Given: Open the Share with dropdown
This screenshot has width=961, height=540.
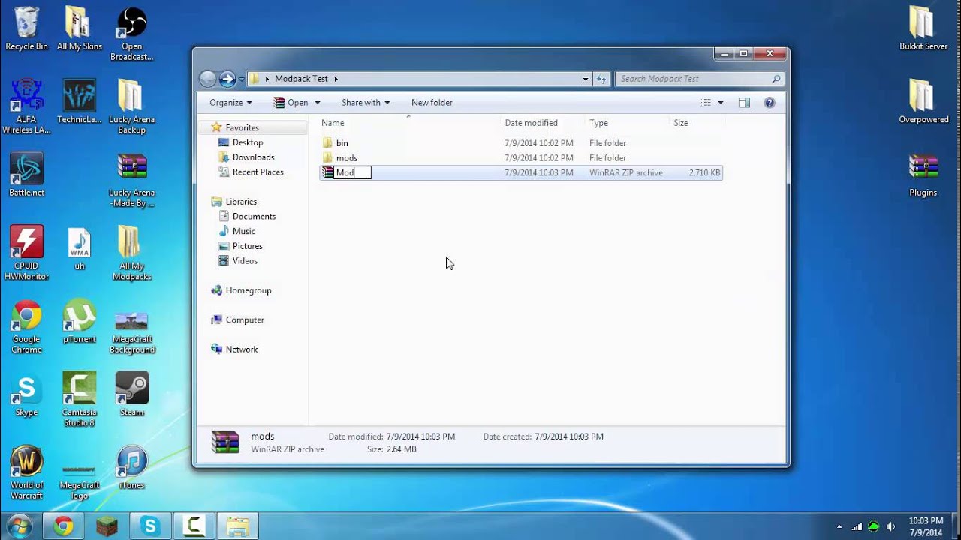Looking at the screenshot, I should pos(366,103).
